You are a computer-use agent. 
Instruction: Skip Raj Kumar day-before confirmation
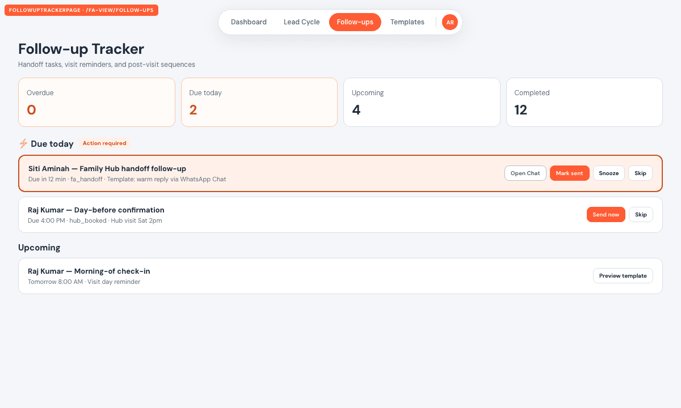pos(641,215)
